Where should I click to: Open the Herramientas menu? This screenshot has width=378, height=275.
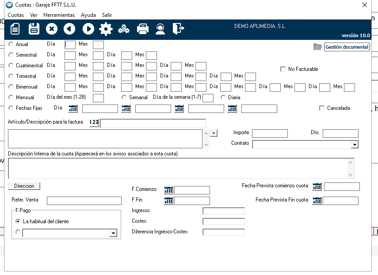click(x=59, y=15)
